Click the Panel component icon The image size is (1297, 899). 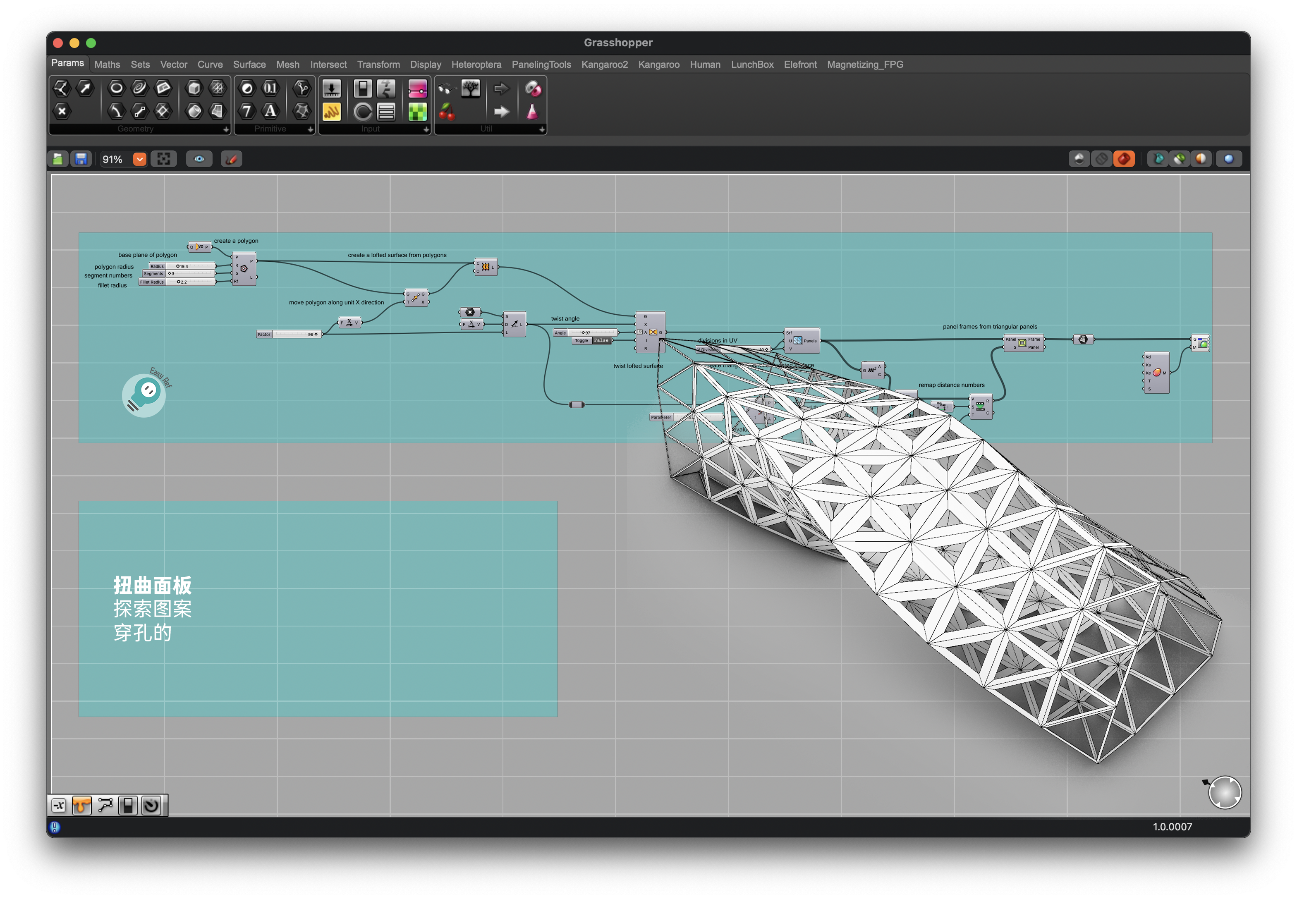[x=332, y=112]
